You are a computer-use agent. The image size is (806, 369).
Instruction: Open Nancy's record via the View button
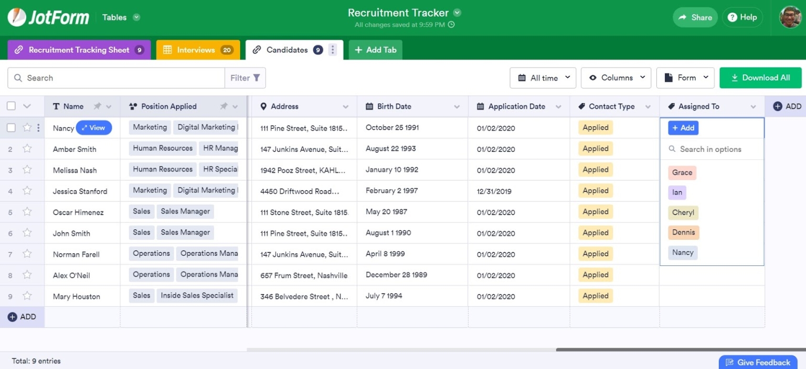click(93, 127)
